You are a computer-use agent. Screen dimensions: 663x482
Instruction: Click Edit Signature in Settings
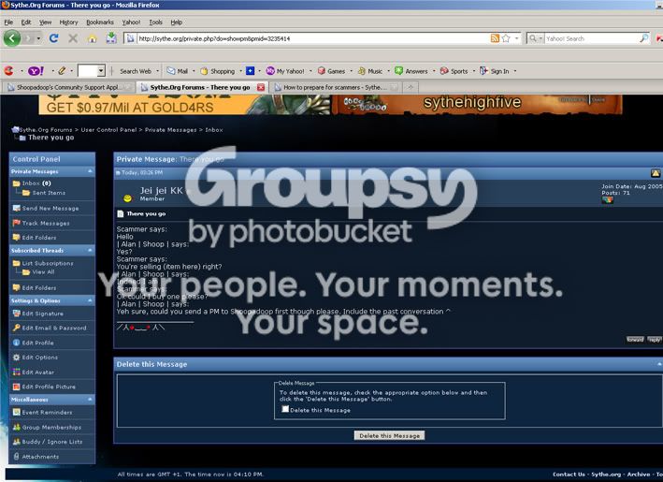point(42,314)
